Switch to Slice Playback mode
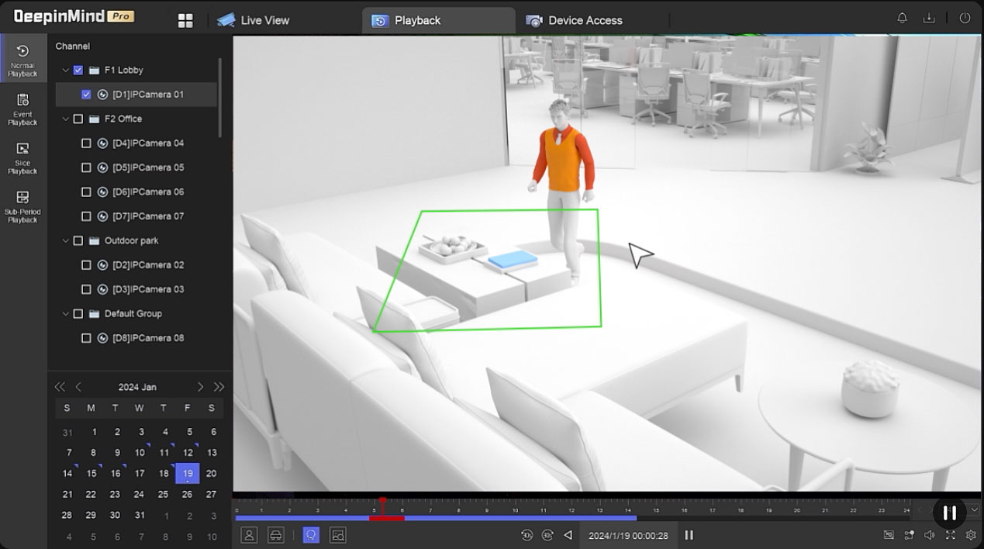Image resolution: width=984 pixels, height=549 pixels. [x=22, y=157]
